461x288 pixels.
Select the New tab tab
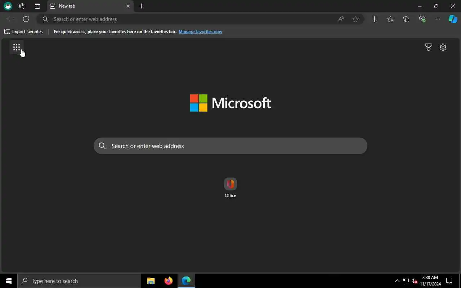90,6
